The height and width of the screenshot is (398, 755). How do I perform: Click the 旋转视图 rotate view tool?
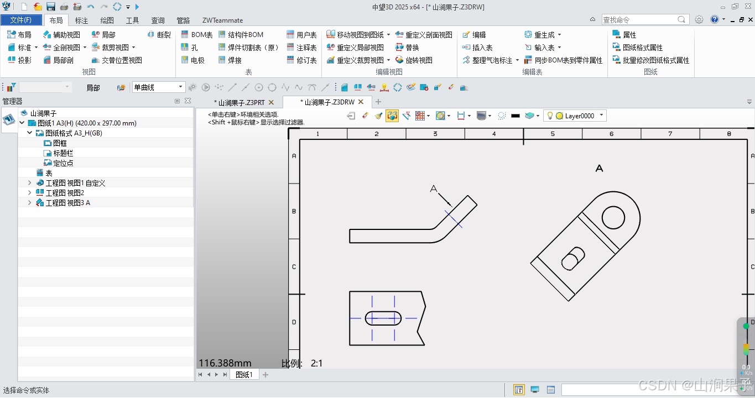pyautogui.click(x=414, y=60)
